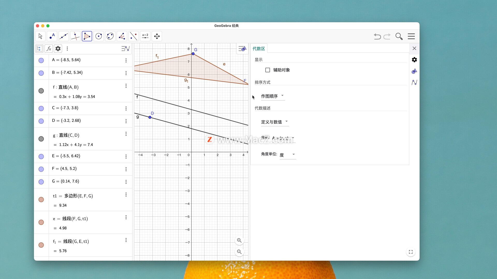Toggle visibility of polygon t1
The width and height of the screenshot is (497, 279).
click(41, 200)
